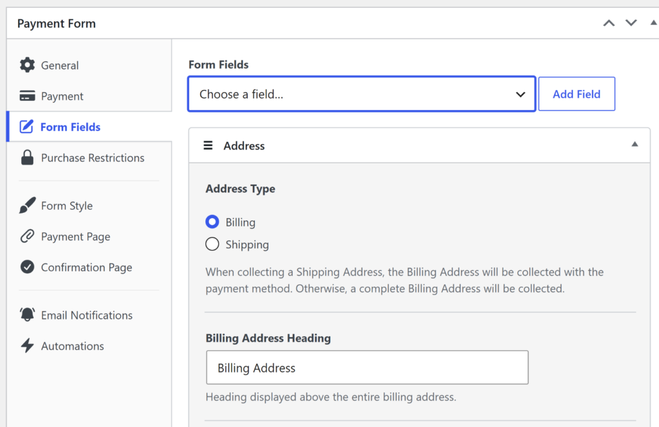Click the Address field drag handle icon
Screen dimensions: 659x427
pos(208,145)
